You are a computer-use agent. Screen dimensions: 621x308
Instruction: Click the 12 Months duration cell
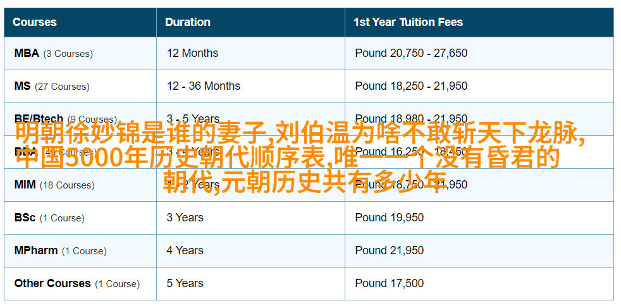(x=192, y=53)
